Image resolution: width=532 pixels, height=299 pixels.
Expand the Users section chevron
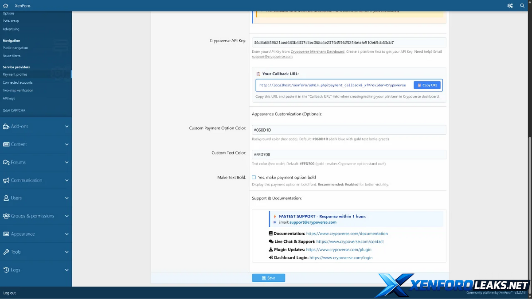[x=66, y=198]
